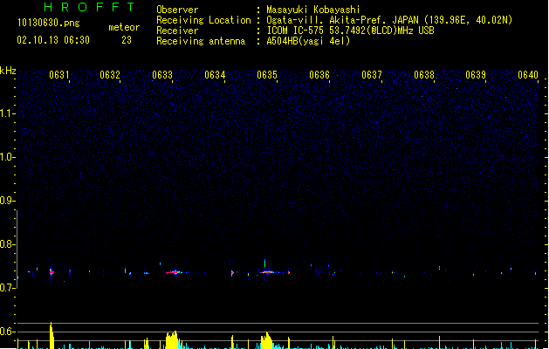Screen dimensions: 549x349
Task: Click the kHz axis unit label
Action: (8, 71)
